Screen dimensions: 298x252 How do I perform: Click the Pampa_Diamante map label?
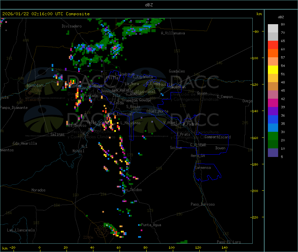coord(14,108)
